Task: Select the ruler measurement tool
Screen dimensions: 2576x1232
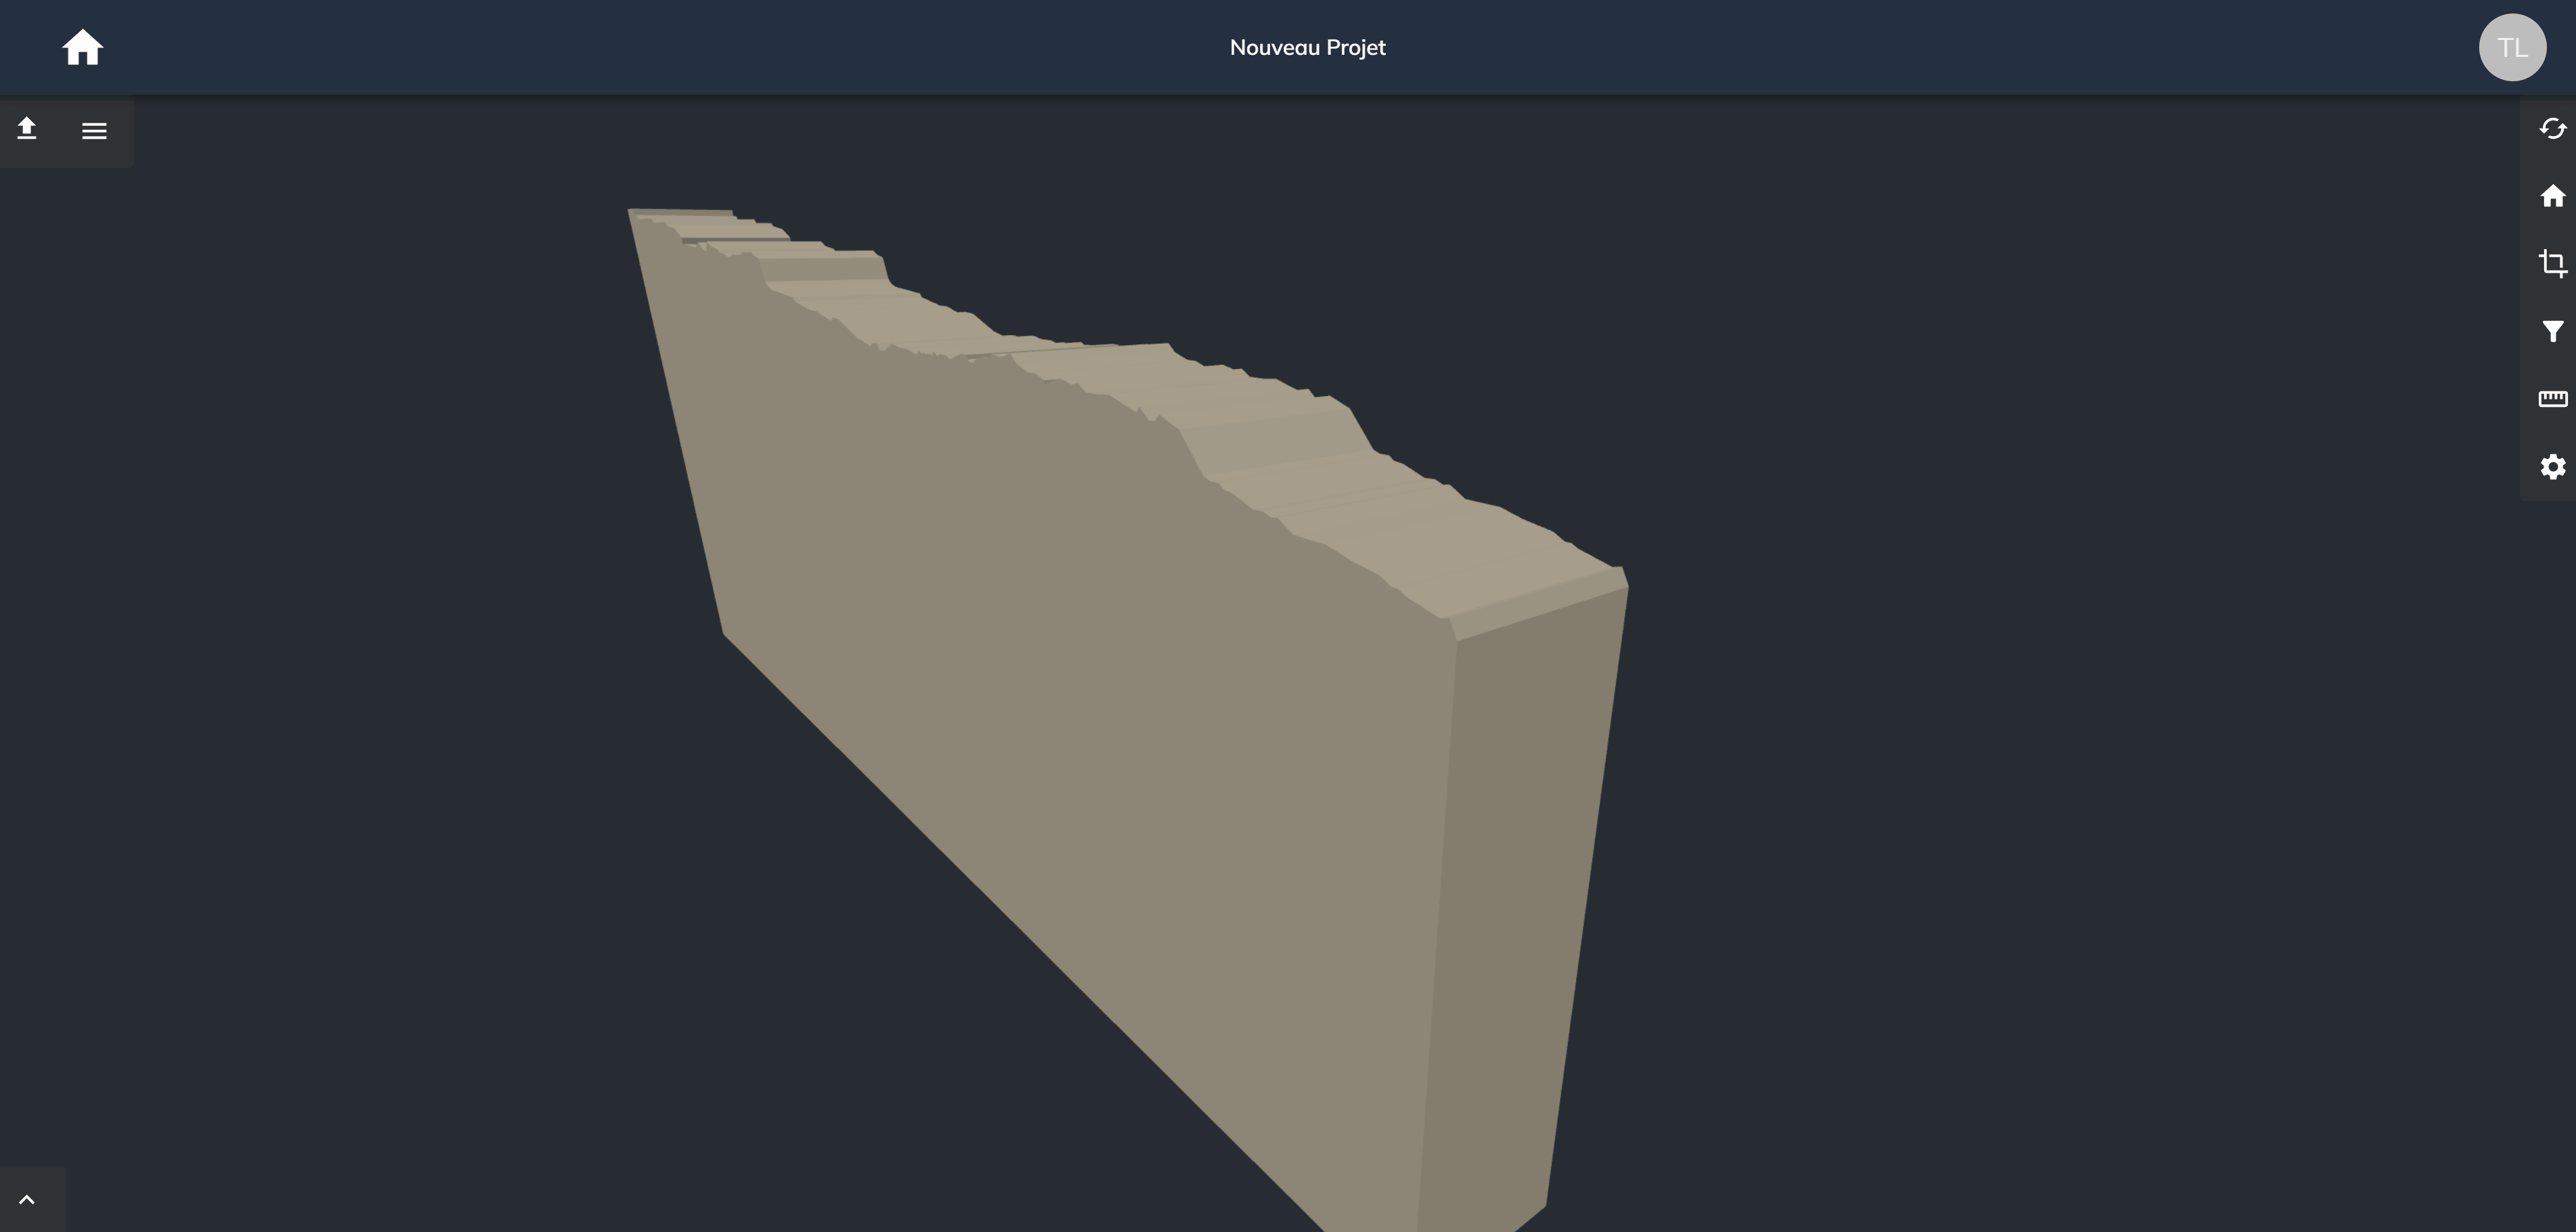Action: pos(2553,399)
